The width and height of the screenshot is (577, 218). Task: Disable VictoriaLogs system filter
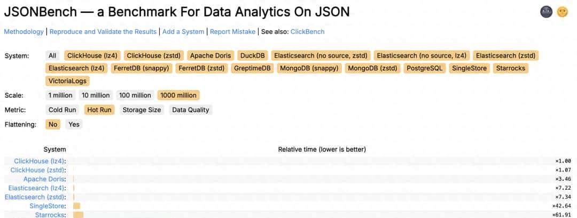click(x=68, y=81)
